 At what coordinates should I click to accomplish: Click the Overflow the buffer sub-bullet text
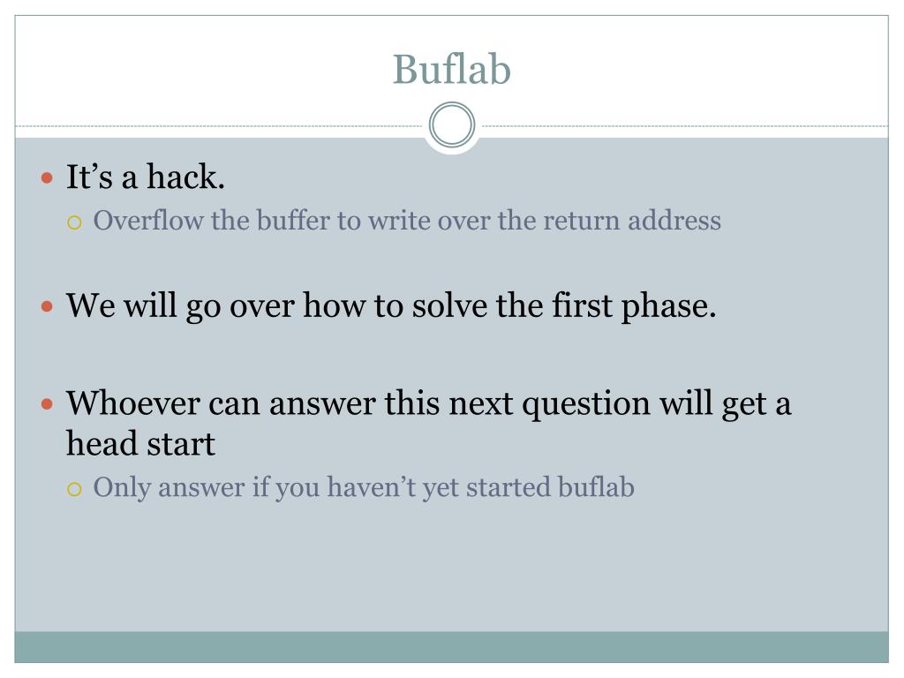[x=407, y=220]
